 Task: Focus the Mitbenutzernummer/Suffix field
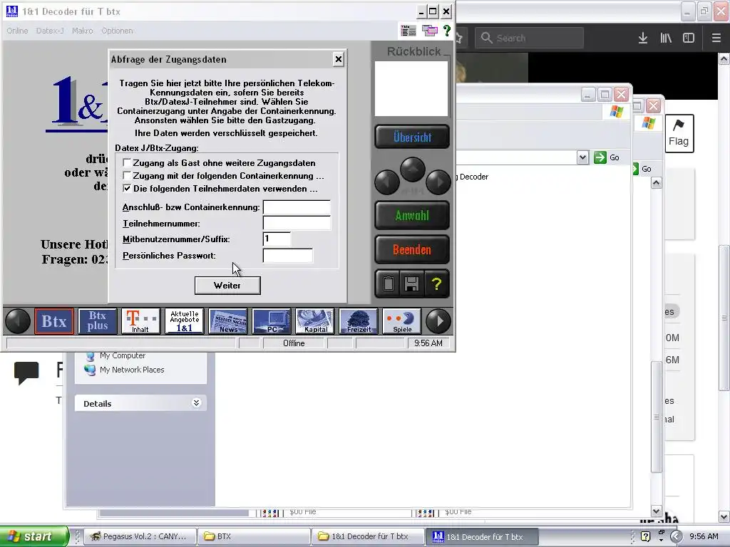click(277, 239)
